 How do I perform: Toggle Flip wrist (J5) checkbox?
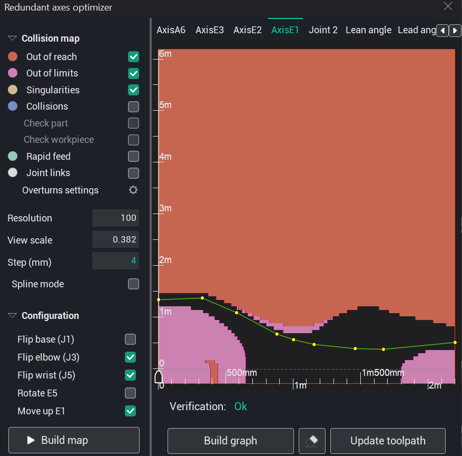coord(130,375)
